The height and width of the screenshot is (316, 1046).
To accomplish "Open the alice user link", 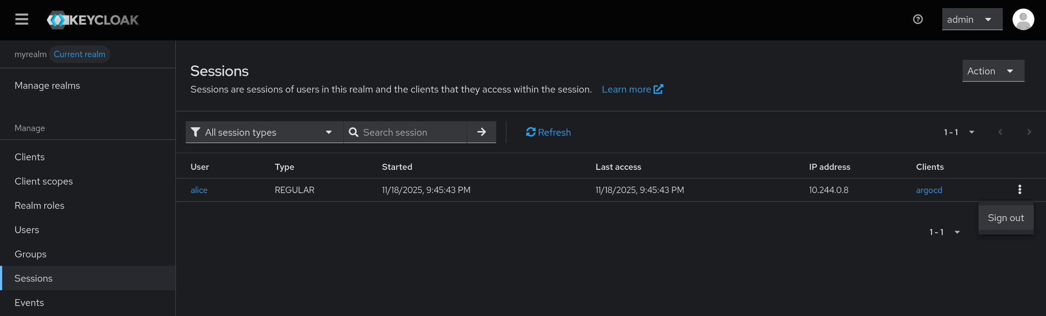I will pyautogui.click(x=199, y=190).
